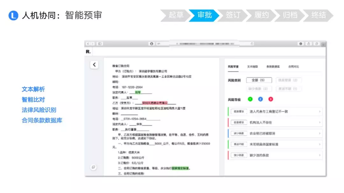Click the round icon below the contract sidebar
The width and height of the screenshot is (344, 193).
tap(93, 167)
